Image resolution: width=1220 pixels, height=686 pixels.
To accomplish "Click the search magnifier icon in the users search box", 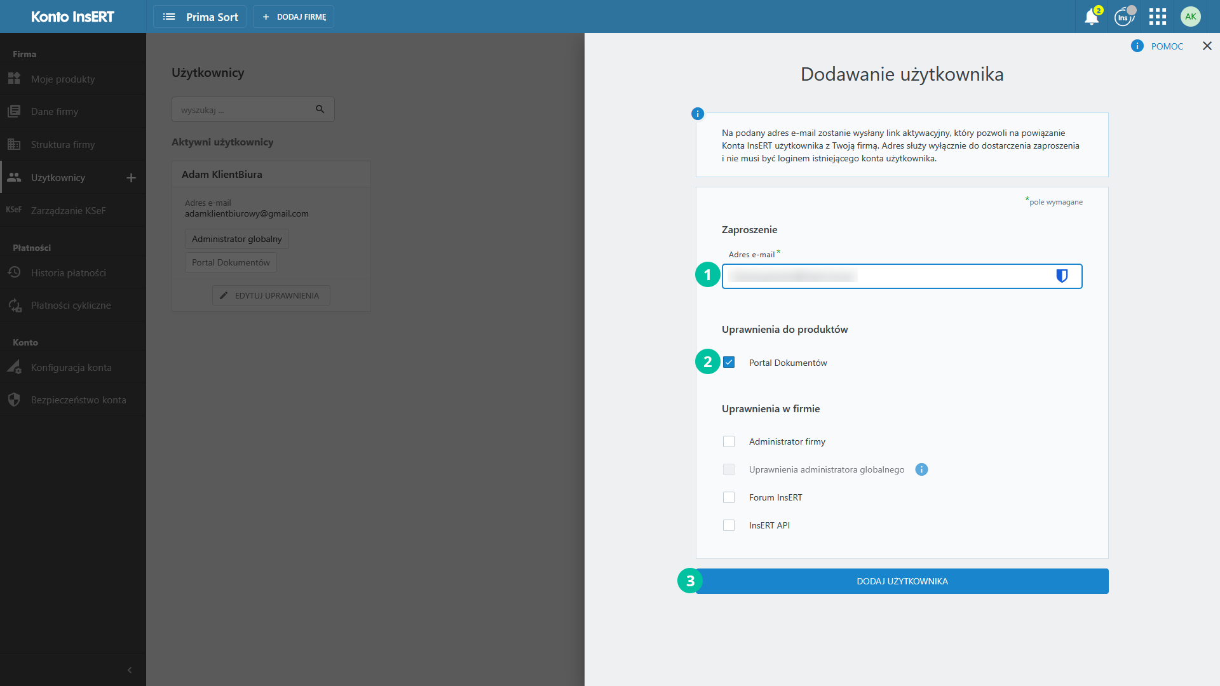I will pos(320,109).
